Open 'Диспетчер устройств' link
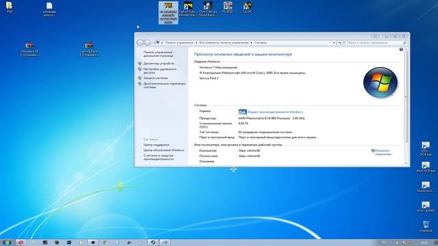438x246 pixels. click(x=159, y=64)
